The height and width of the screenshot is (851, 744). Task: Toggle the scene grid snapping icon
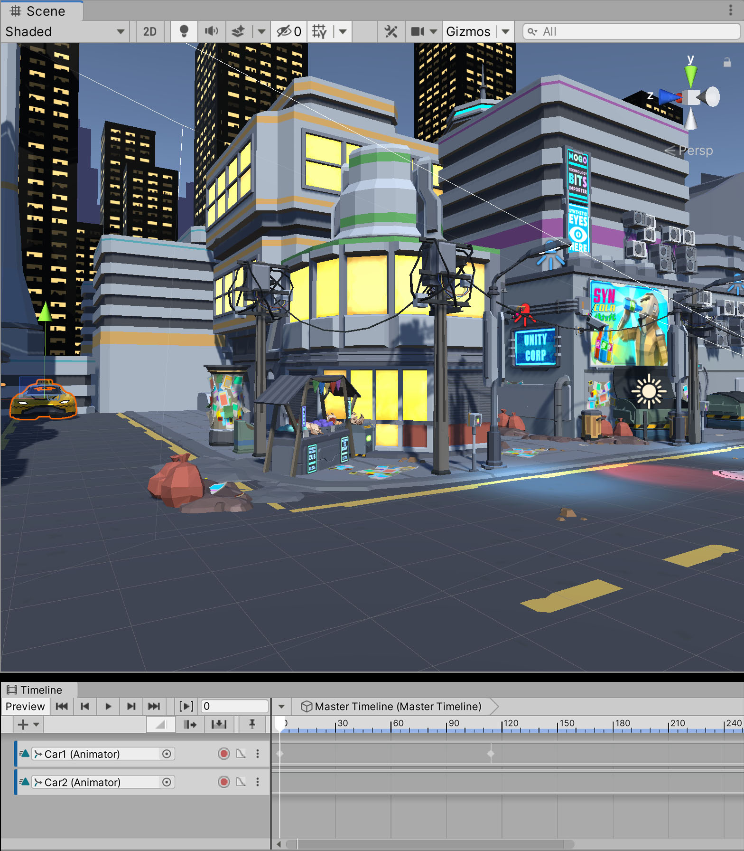point(319,31)
